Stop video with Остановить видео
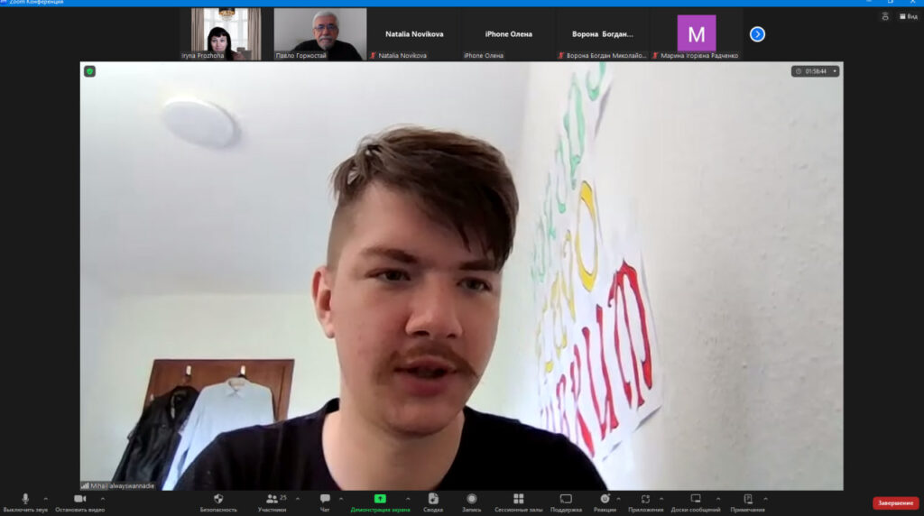This screenshot has height=516, width=924. (x=79, y=500)
